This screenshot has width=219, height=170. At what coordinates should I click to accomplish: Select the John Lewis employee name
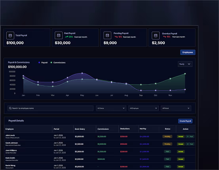tap(10, 135)
